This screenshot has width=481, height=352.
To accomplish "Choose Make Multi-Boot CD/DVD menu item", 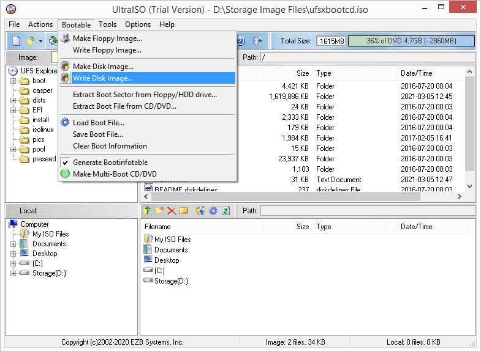I will pos(113,174).
